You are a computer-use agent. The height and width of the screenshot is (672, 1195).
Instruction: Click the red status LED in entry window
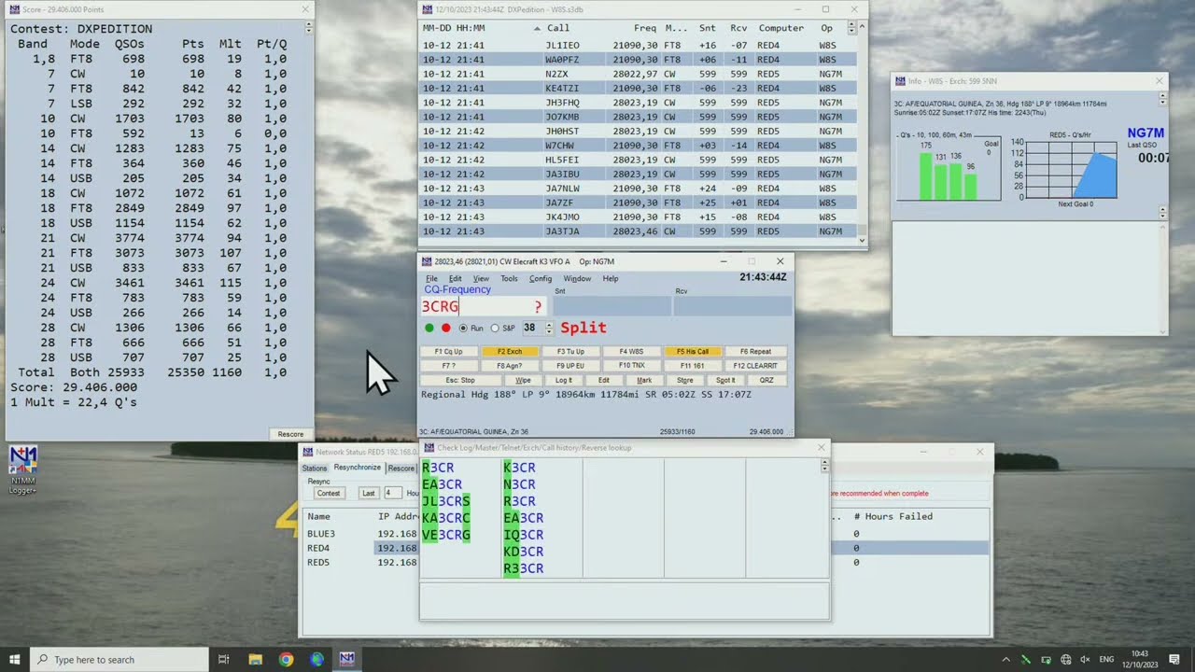446,329
